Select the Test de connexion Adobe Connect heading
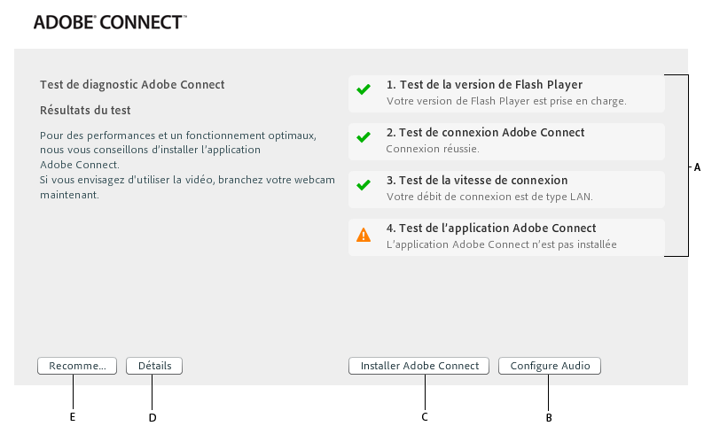Screen dimensions: 704x426 485,133
